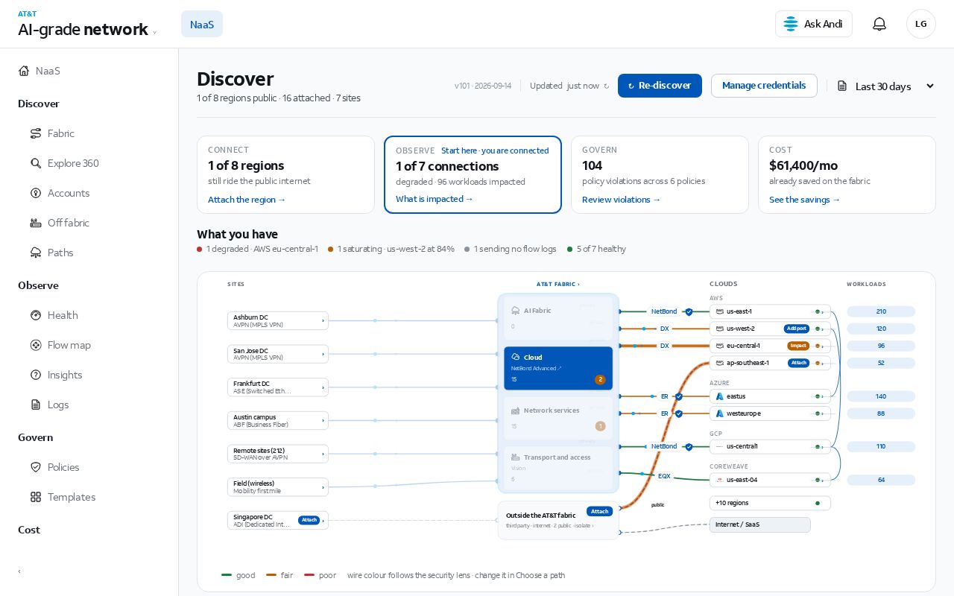Open the Flow map sidebar icon

tap(36, 345)
